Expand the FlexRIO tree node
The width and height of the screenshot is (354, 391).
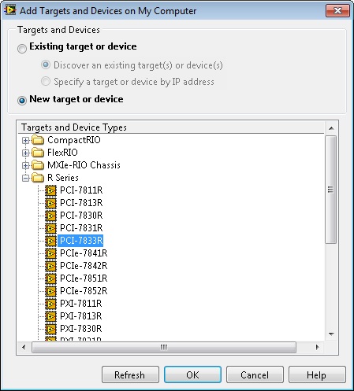pyautogui.click(x=25, y=153)
